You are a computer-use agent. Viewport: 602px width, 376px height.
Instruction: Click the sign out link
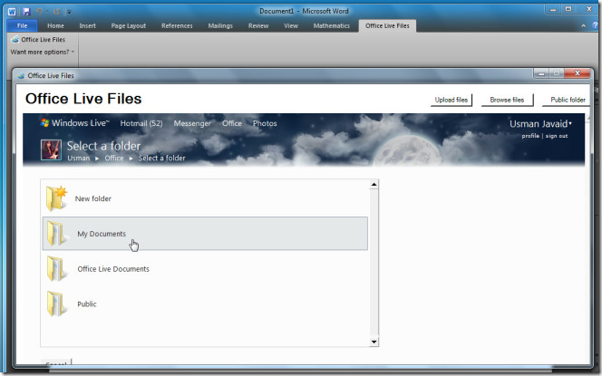click(x=557, y=136)
